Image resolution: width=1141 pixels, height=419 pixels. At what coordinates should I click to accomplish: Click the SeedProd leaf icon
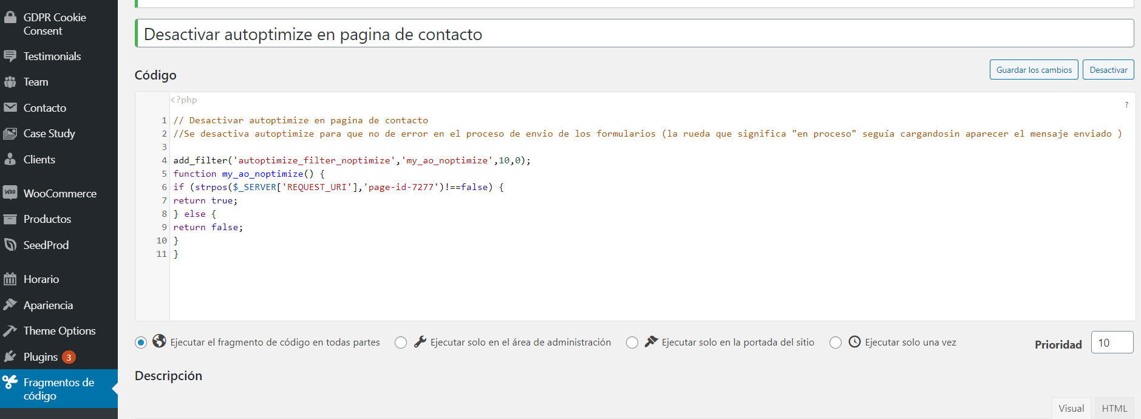[10, 245]
